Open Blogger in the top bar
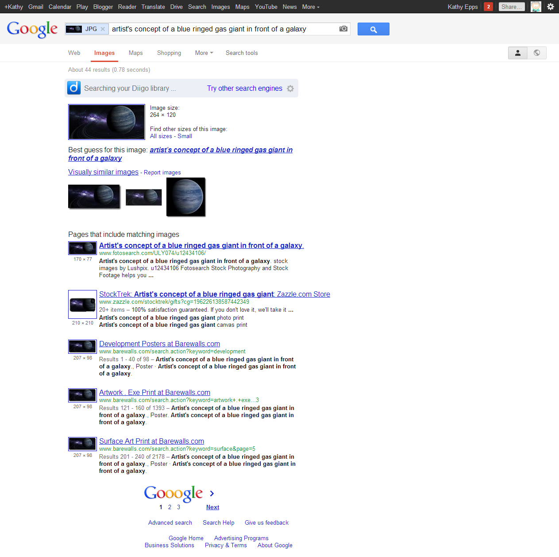This screenshot has width=559, height=557. point(103,7)
